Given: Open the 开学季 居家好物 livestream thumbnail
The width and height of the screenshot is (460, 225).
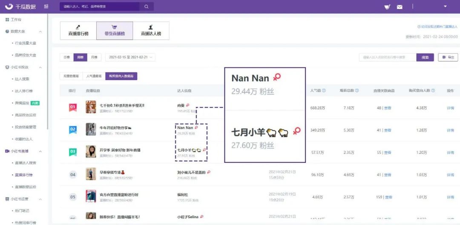Looking at the screenshot, I should pyautogui.click(x=91, y=152).
